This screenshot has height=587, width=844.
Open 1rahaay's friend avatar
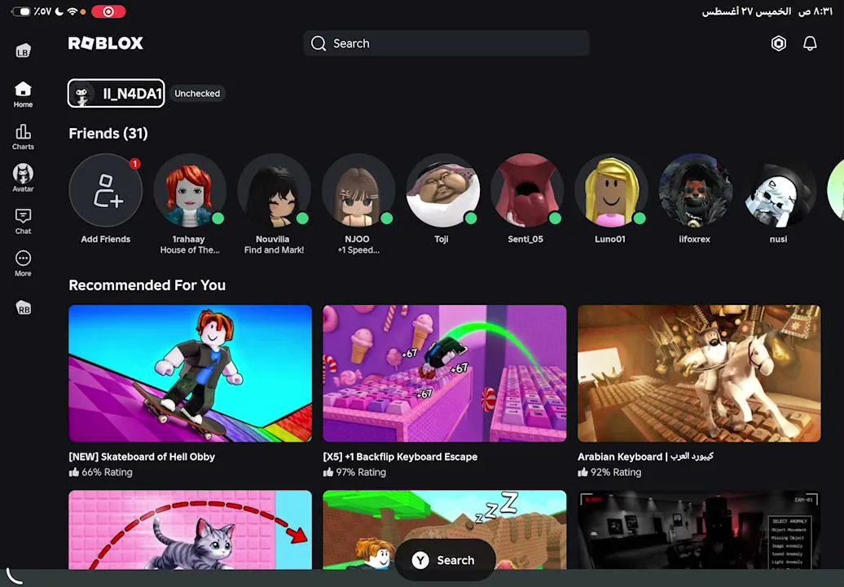190,190
